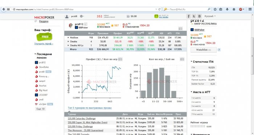The image size is (254, 135).
Task: Click the bookmark star icon in browser toolbar
Action: click(x=215, y=9)
